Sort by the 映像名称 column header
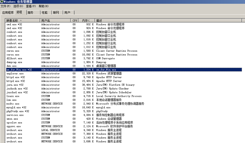245x143 pixels. [22, 20]
